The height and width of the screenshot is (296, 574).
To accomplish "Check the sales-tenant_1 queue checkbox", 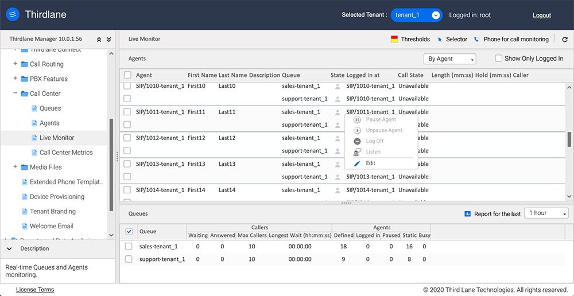I will pos(129,246).
